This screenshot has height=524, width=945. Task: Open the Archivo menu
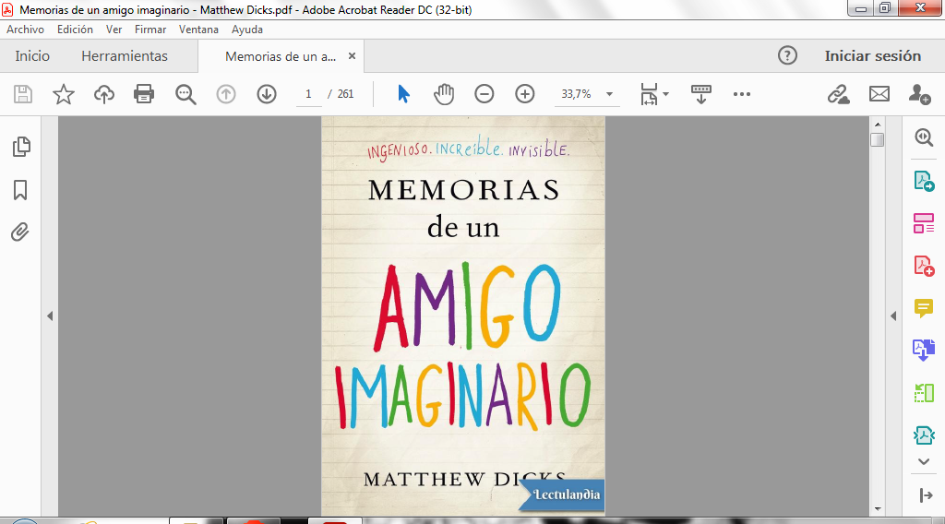pos(25,29)
